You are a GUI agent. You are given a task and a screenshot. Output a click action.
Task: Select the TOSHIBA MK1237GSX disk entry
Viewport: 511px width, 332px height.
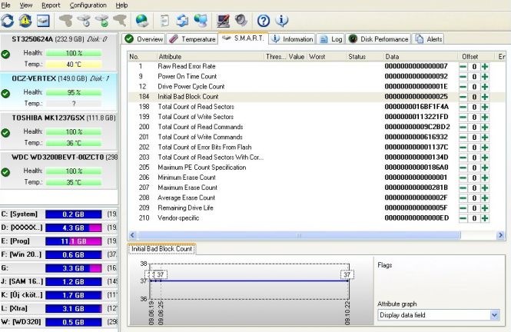tap(58, 131)
